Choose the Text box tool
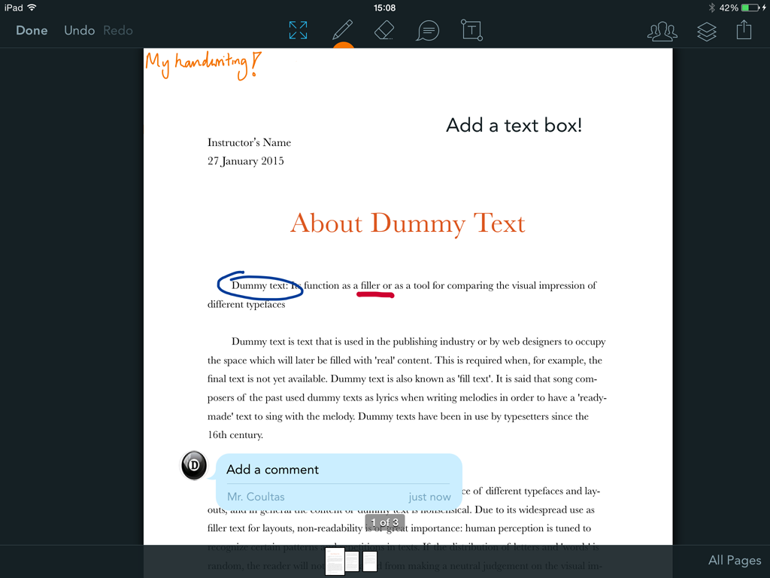This screenshot has width=770, height=578. pyautogui.click(x=471, y=30)
